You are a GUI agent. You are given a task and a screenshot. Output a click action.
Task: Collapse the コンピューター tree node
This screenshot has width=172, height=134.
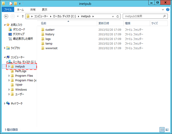5,57
